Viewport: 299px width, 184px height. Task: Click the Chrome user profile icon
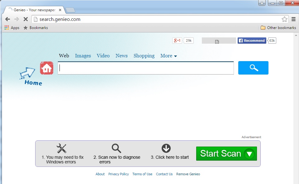coord(262,3)
